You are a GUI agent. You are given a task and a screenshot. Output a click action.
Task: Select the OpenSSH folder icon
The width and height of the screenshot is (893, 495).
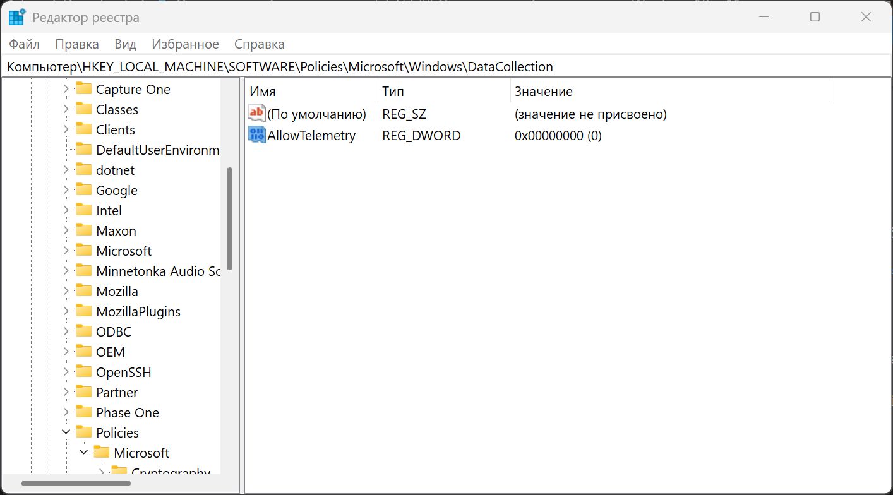click(84, 372)
